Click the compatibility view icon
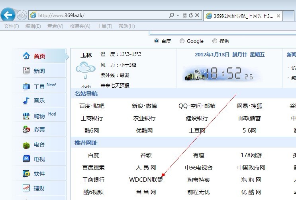 click(x=184, y=15)
